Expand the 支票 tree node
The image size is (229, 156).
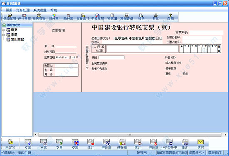tap(3, 35)
